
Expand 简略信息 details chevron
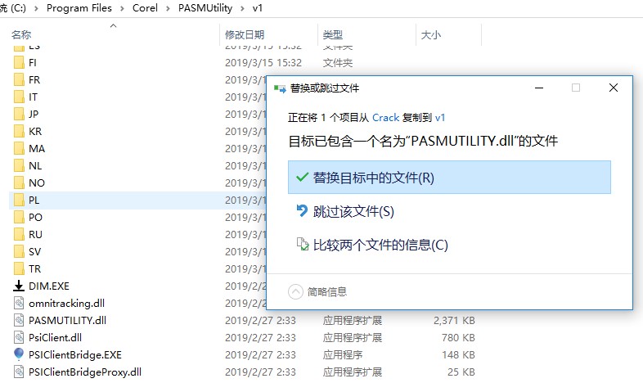(295, 291)
